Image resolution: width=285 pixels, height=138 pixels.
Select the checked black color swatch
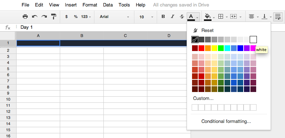tap(195, 39)
